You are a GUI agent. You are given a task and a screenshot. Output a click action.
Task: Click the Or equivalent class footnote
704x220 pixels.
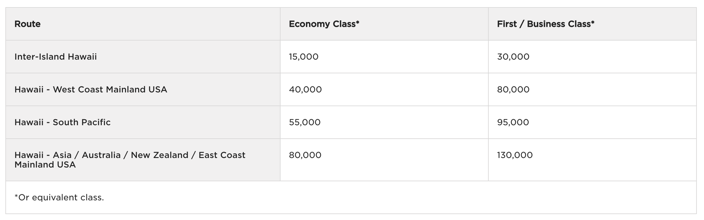coord(59,198)
